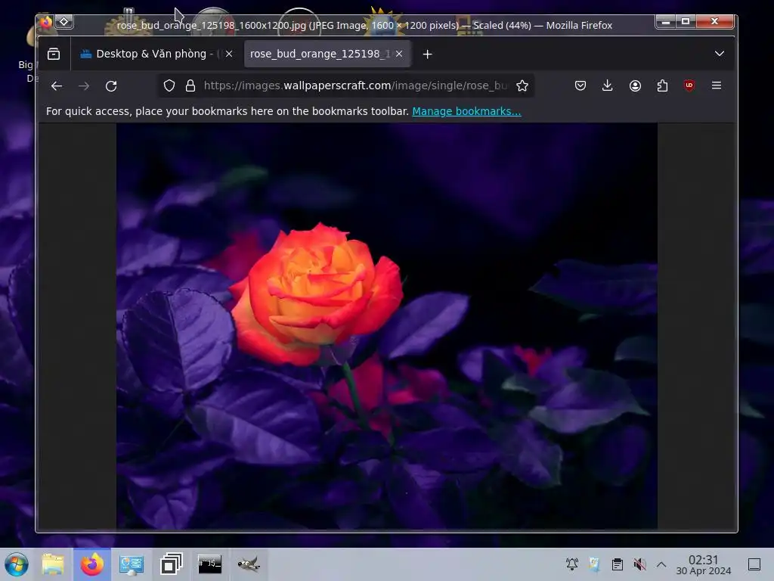
Task: Open the virtual desktops switcher icon
Action: [172, 564]
